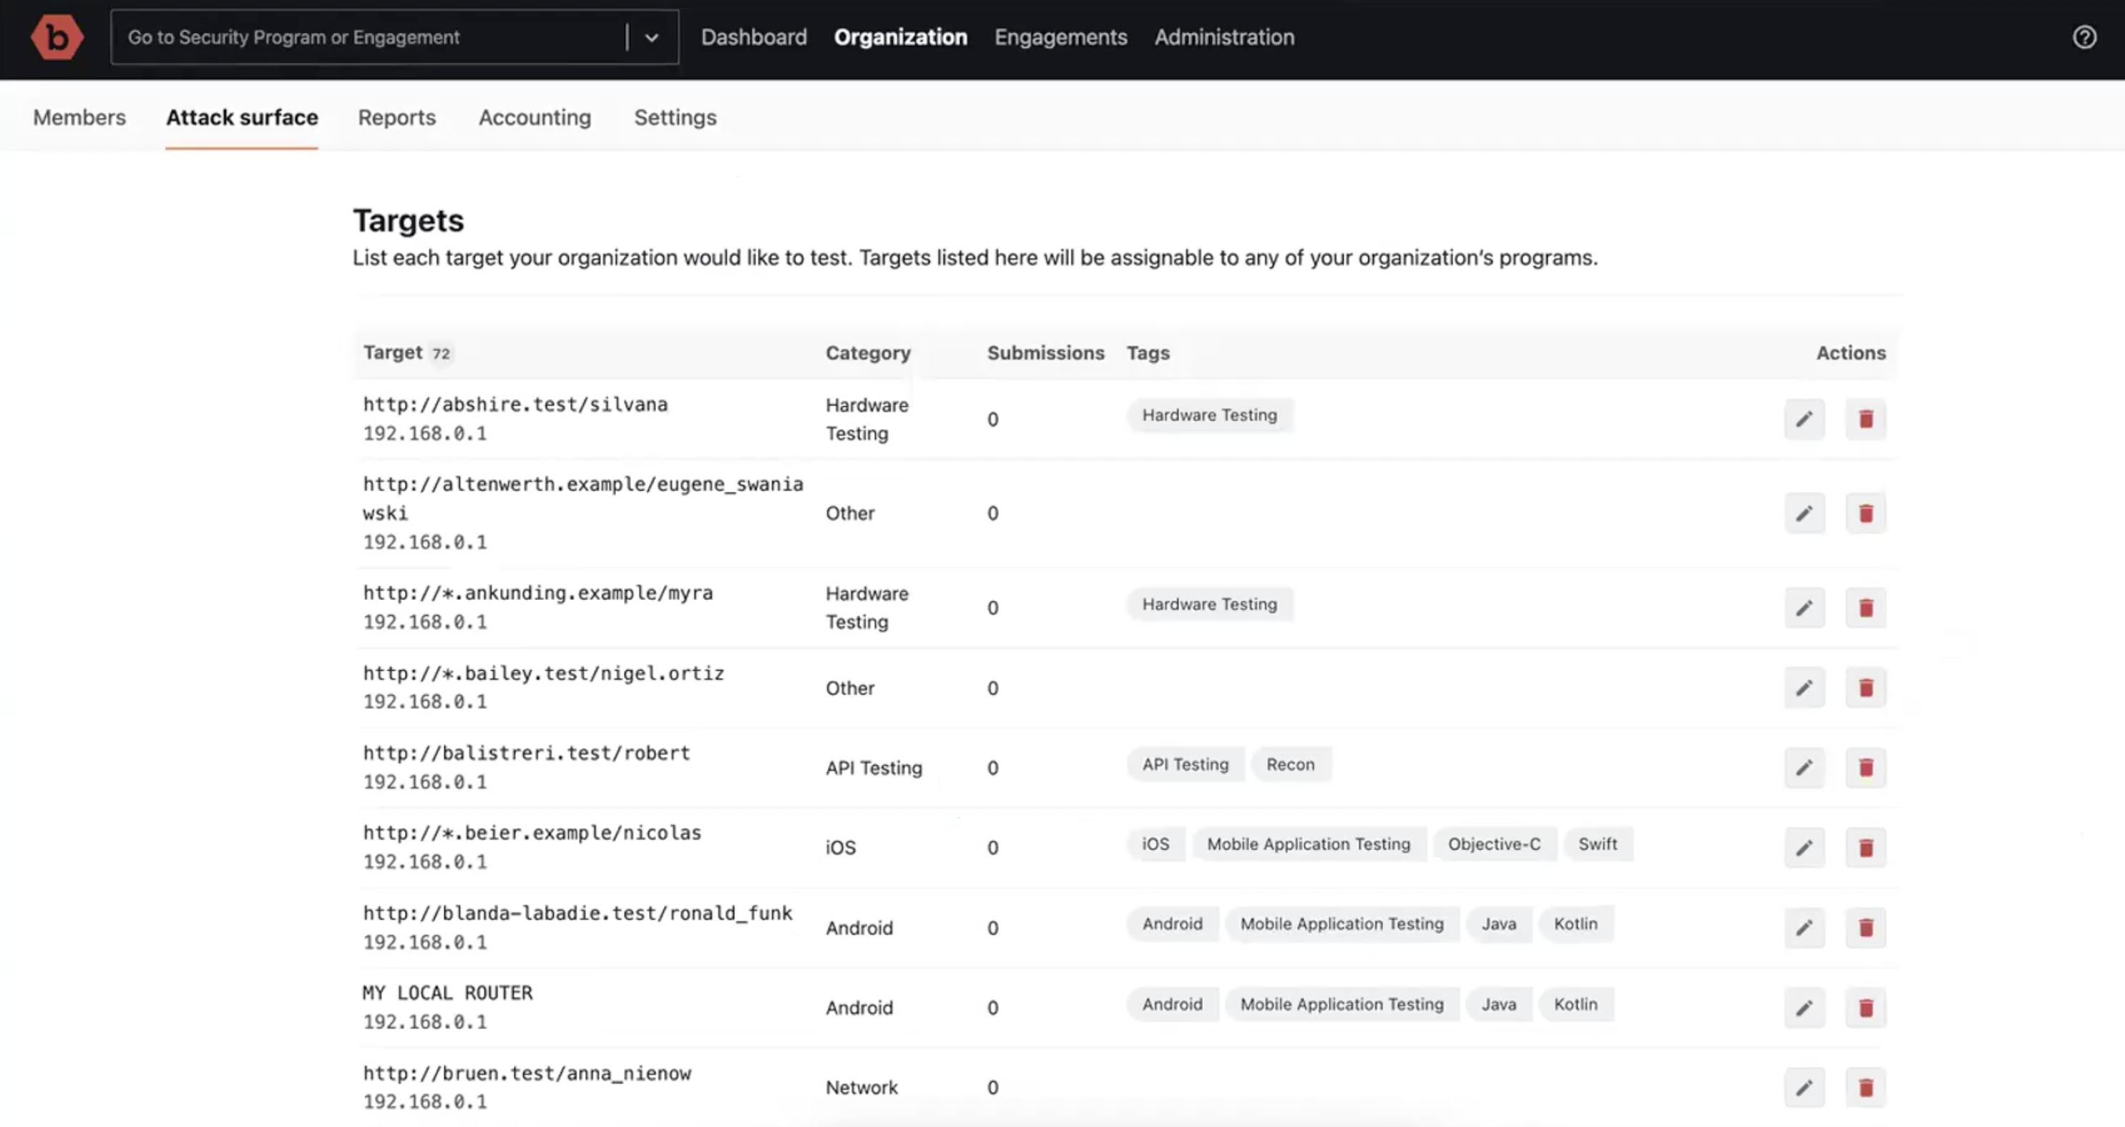Delete the bruen.test/anna_nienow target

pyautogui.click(x=1866, y=1088)
